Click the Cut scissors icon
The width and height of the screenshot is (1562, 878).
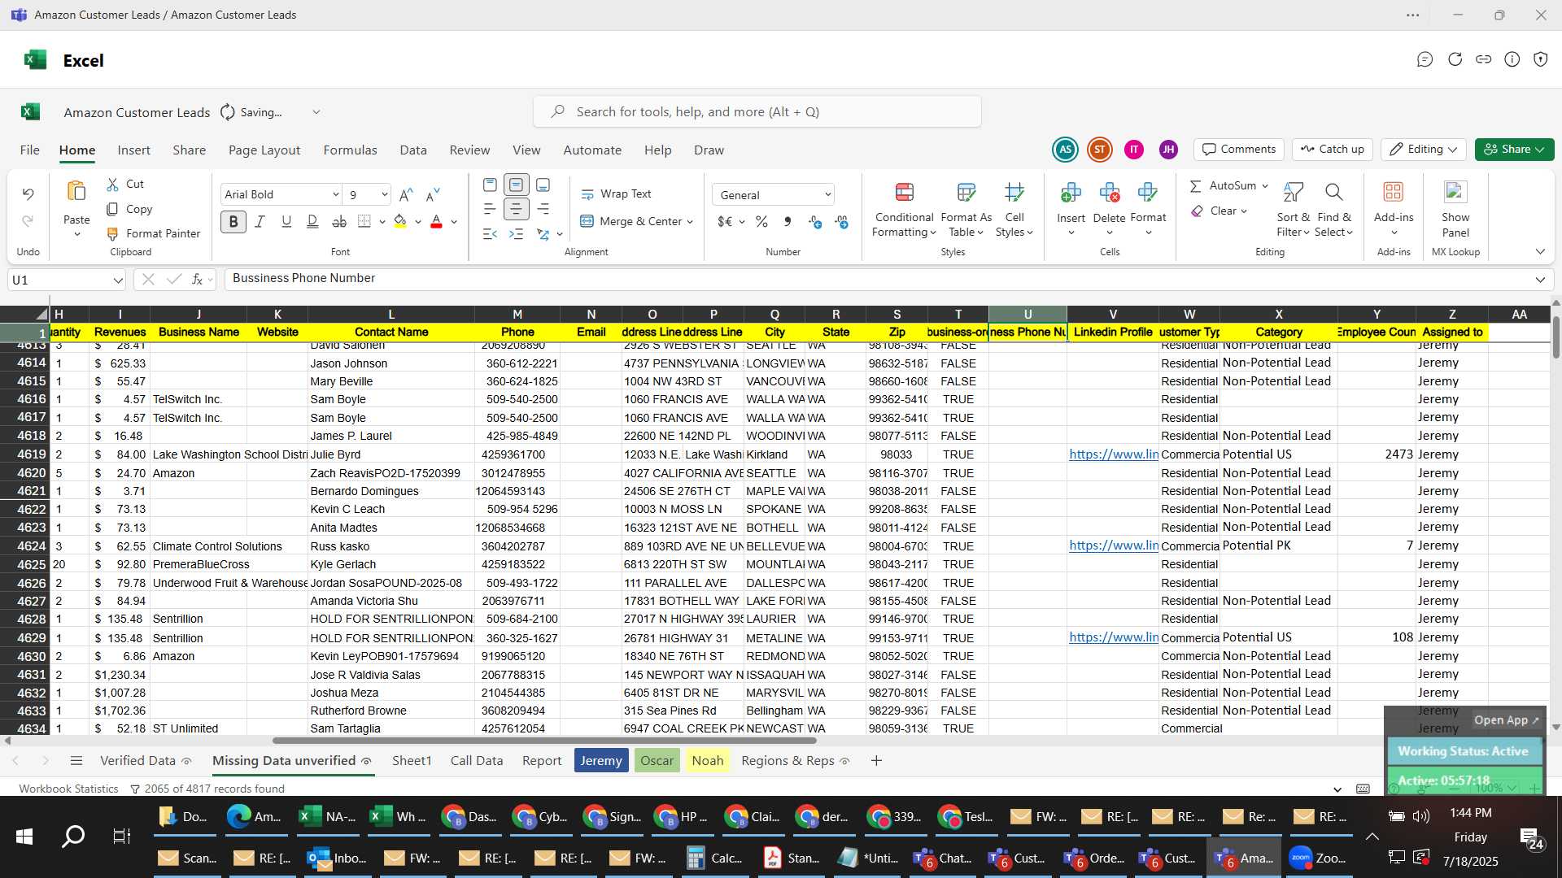(x=113, y=185)
